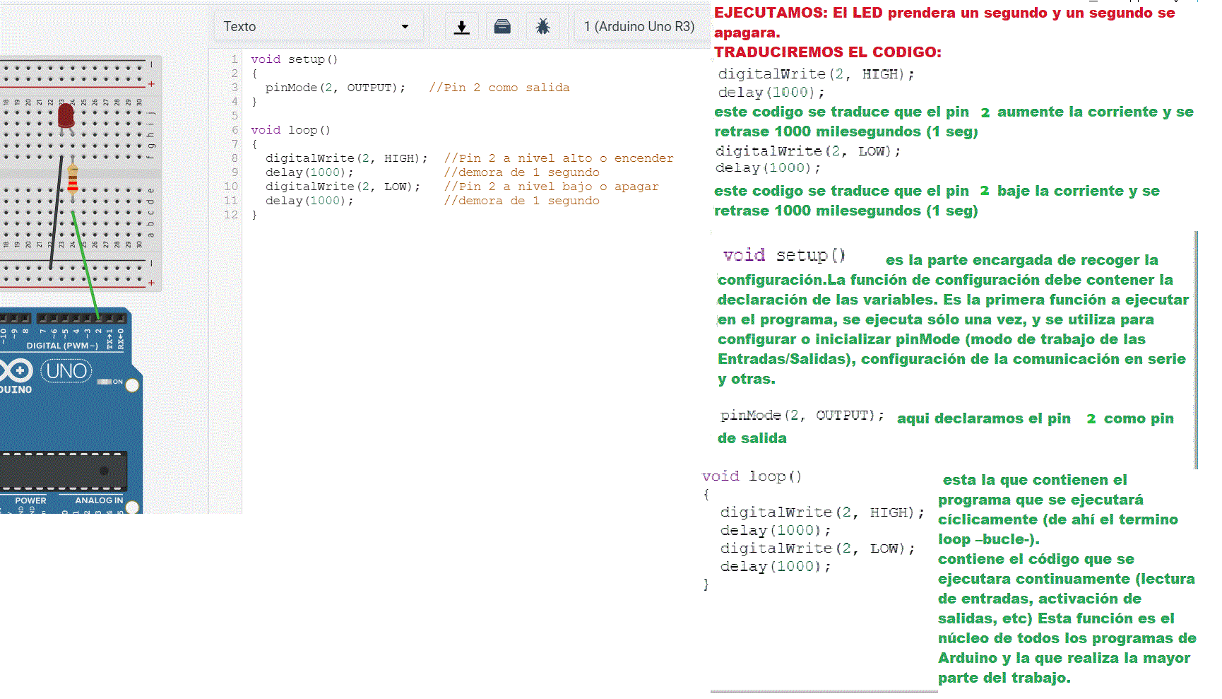
Task: Open the Libraries box icon
Action: point(502,27)
